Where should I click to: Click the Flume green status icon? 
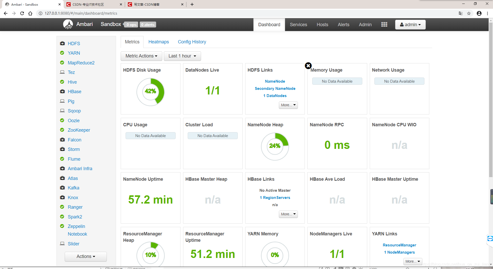coord(62,159)
